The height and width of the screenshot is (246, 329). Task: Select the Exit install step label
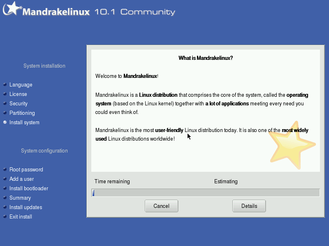pyautogui.click(x=21, y=216)
